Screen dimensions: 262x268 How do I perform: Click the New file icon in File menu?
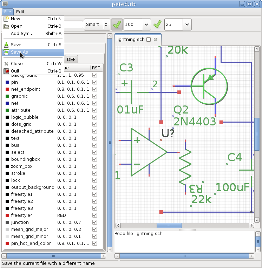pos(6,19)
